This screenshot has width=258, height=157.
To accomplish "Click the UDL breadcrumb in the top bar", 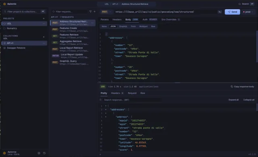I will coord(106,4).
